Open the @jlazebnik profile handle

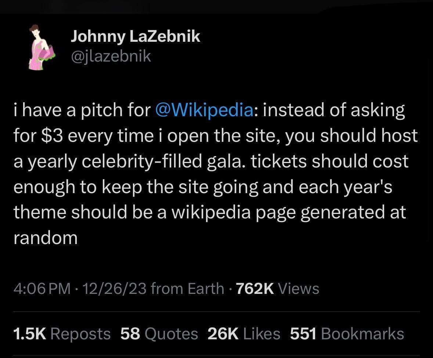pyautogui.click(x=111, y=56)
